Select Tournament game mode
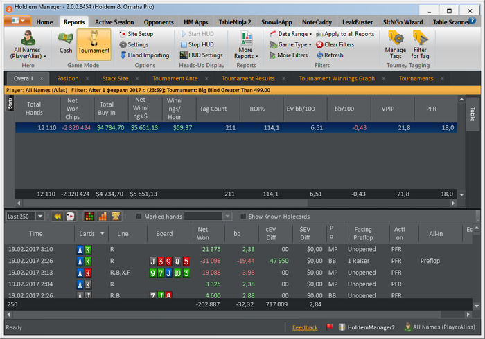 [94, 45]
